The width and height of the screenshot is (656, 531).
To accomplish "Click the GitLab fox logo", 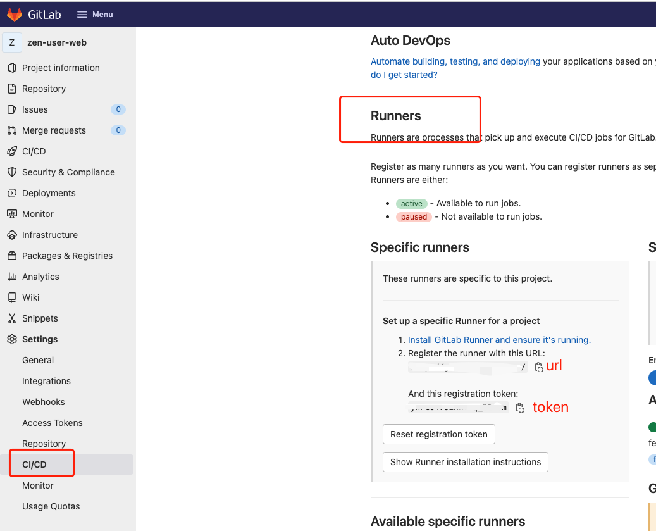I will click(x=14, y=14).
